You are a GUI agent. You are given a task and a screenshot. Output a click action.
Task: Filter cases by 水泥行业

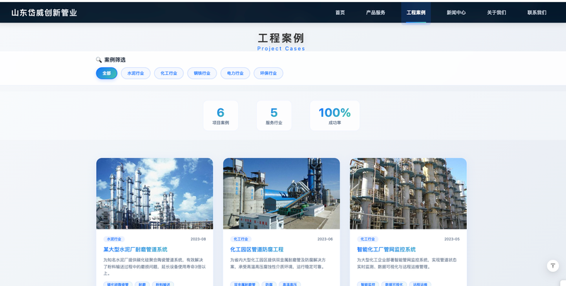(x=136, y=74)
